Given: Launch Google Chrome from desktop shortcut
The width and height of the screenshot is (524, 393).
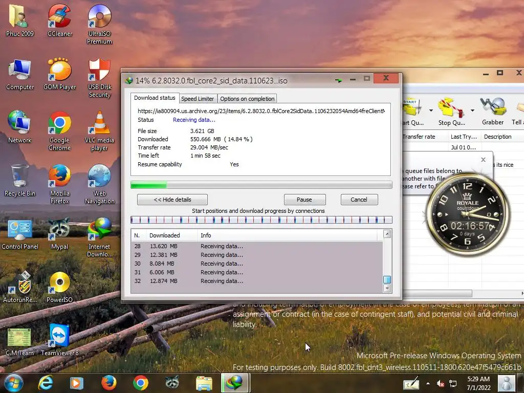Looking at the screenshot, I should tap(59, 131).
